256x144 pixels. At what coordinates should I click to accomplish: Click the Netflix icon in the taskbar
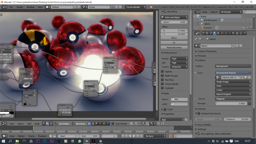93,141
